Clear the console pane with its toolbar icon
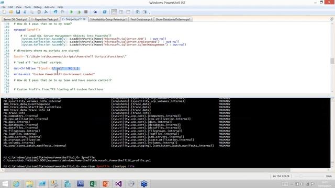This screenshot has width=335, height=188. tap(46, 12)
